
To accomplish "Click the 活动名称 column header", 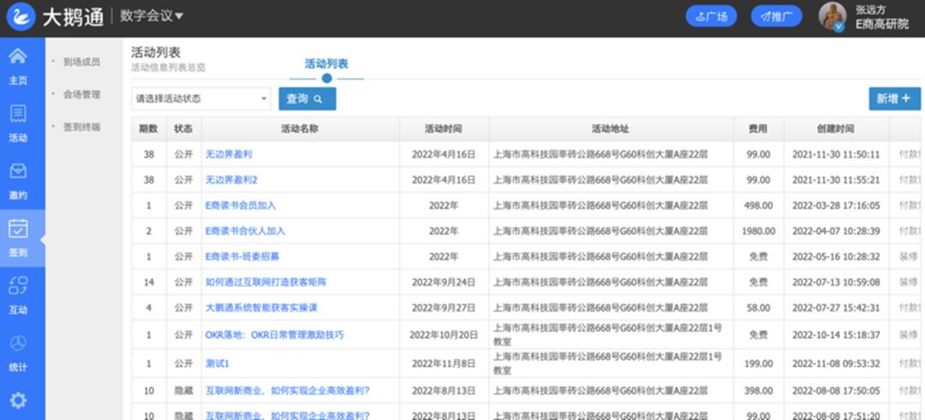I will click(x=301, y=128).
